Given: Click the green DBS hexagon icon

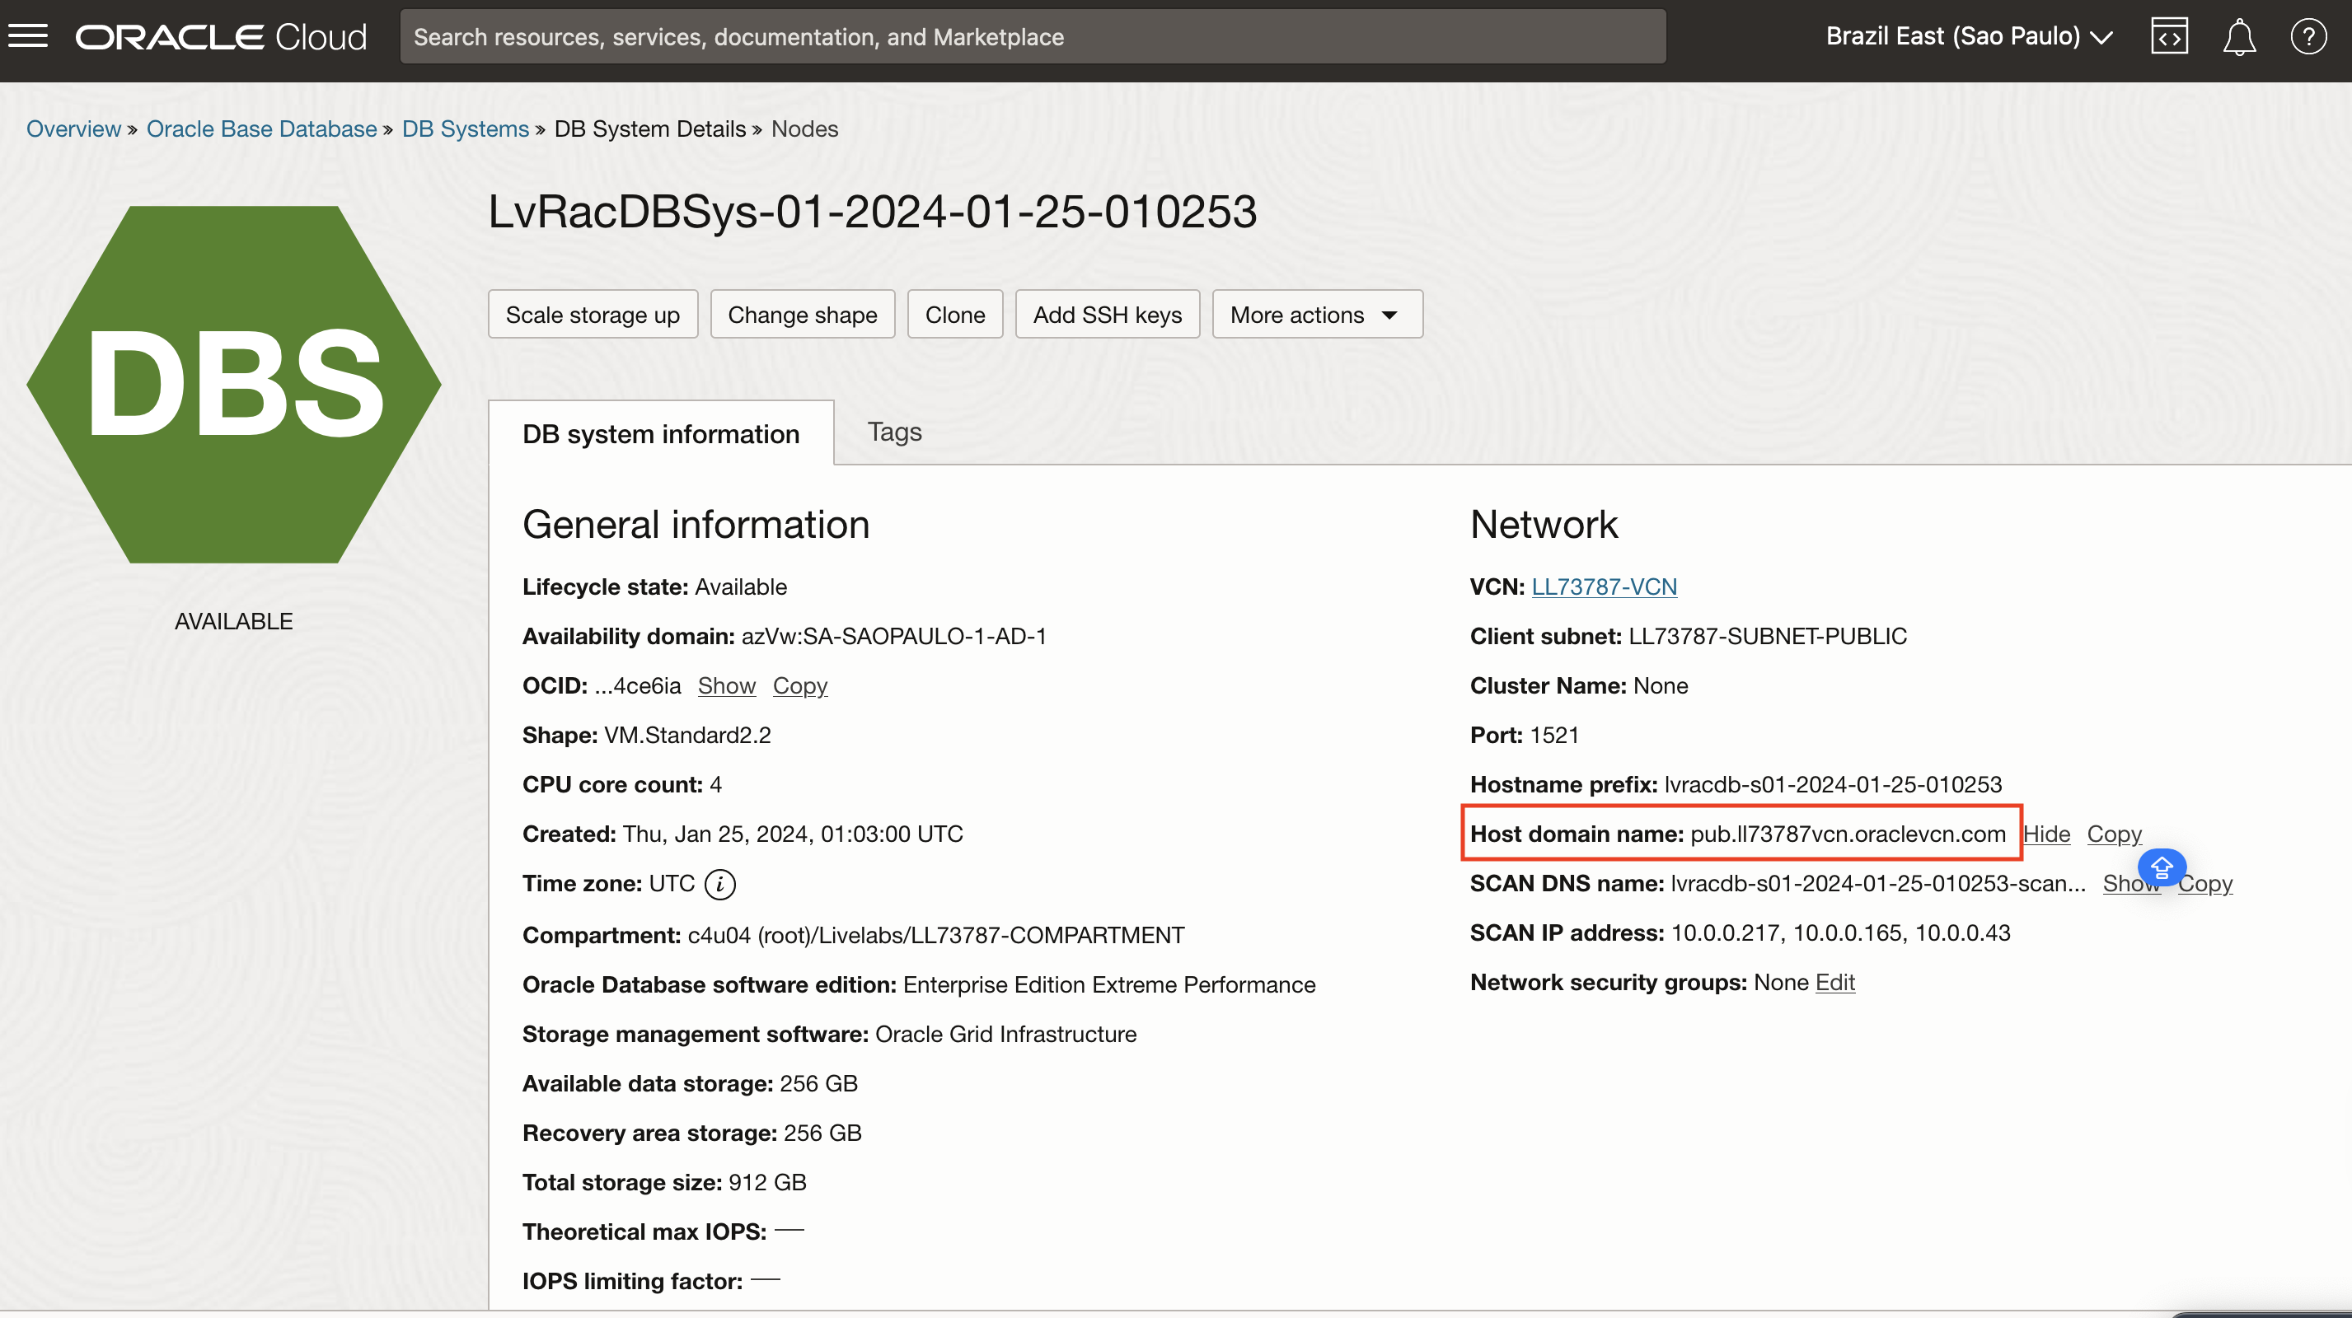Looking at the screenshot, I should click(x=234, y=383).
